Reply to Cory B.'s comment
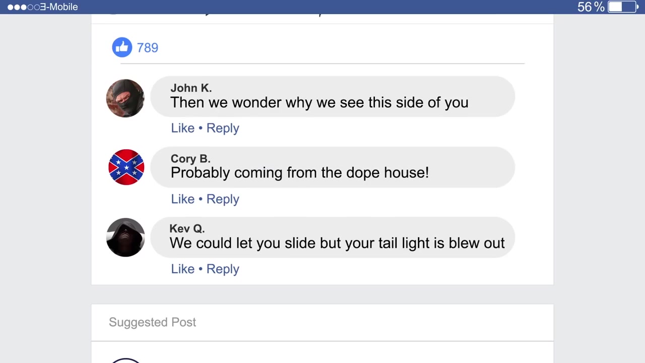The image size is (645, 363). click(x=222, y=199)
